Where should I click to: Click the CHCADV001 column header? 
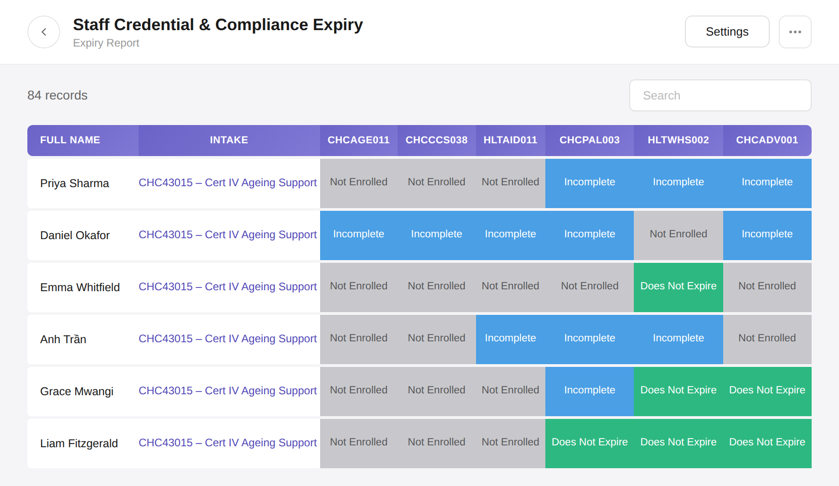767,140
